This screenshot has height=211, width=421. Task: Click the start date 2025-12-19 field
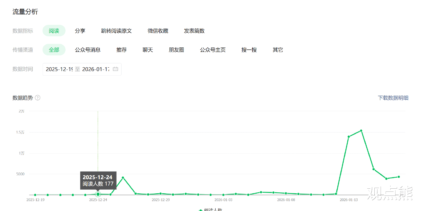[59, 69]
